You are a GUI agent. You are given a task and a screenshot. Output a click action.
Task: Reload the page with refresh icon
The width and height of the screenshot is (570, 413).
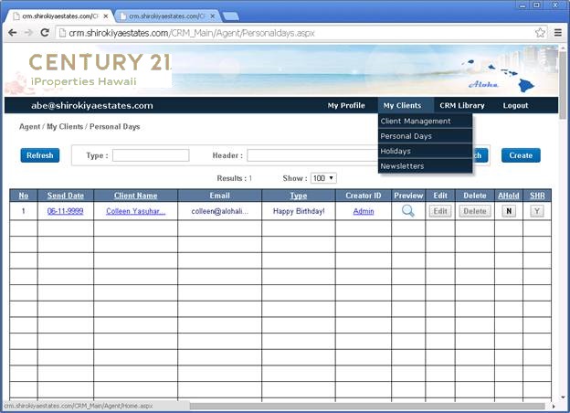[x=45, y=33]
